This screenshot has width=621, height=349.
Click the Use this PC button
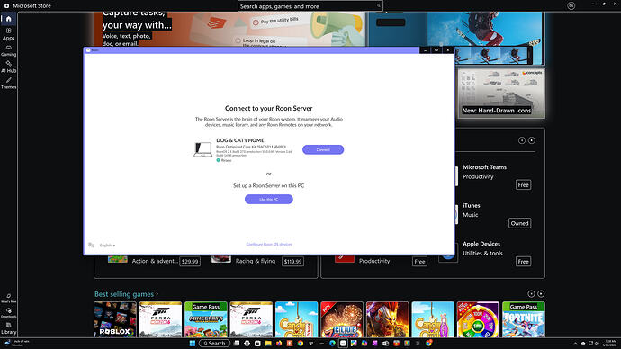[268, 199]
